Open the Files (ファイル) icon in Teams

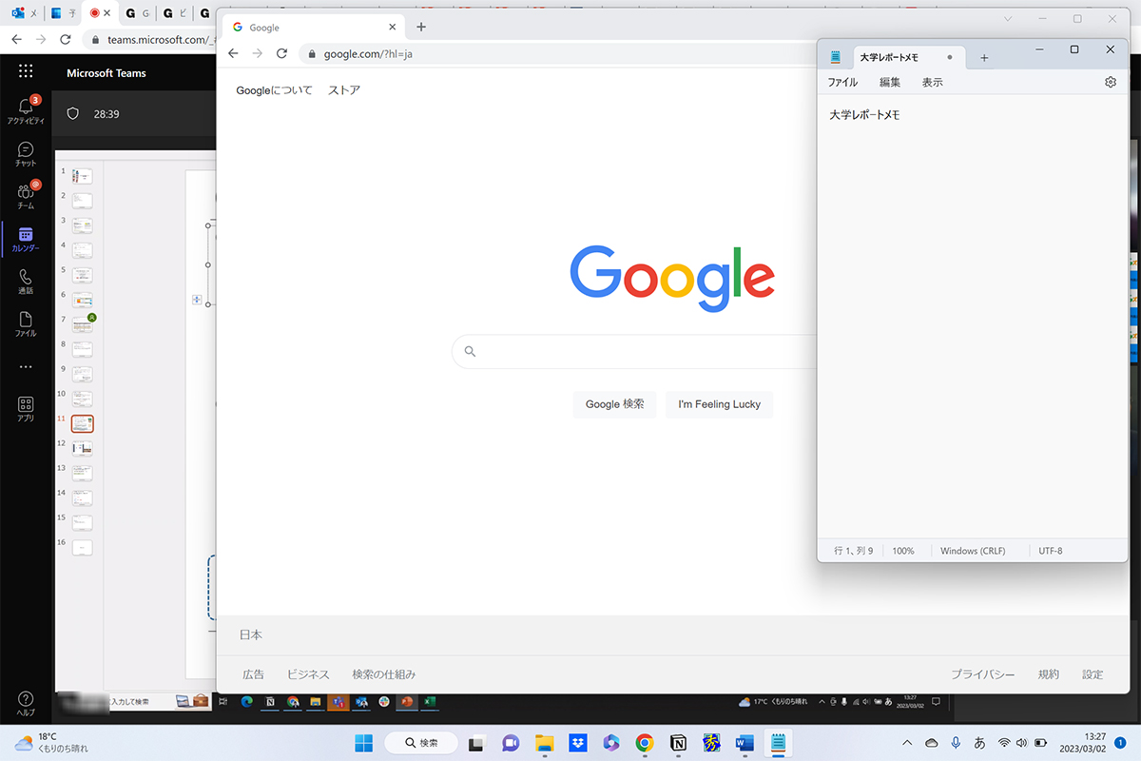coord(26,323)
